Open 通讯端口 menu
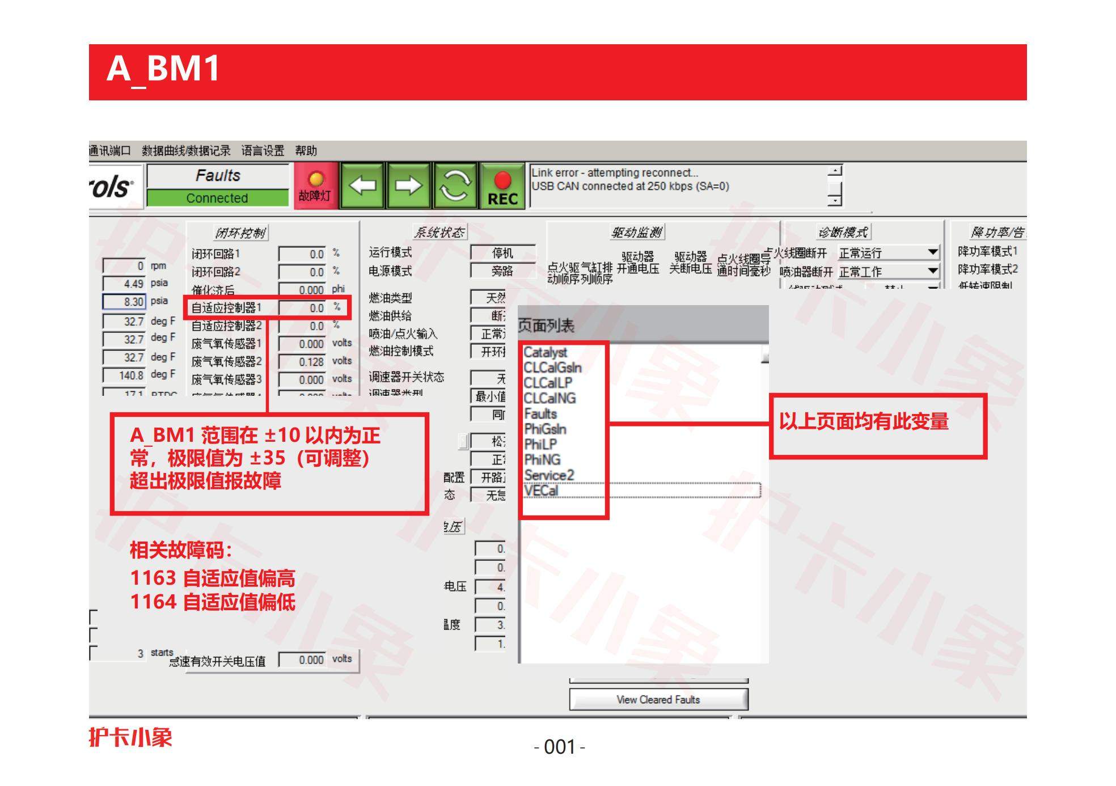The image size is (1116, 786). [110, 151]
